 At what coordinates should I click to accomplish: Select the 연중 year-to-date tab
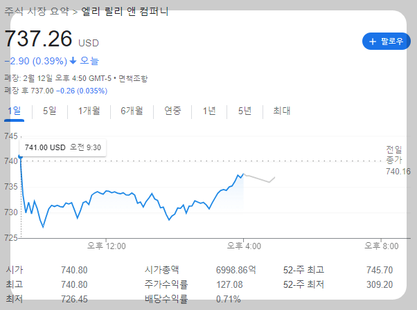coord(172,111)
